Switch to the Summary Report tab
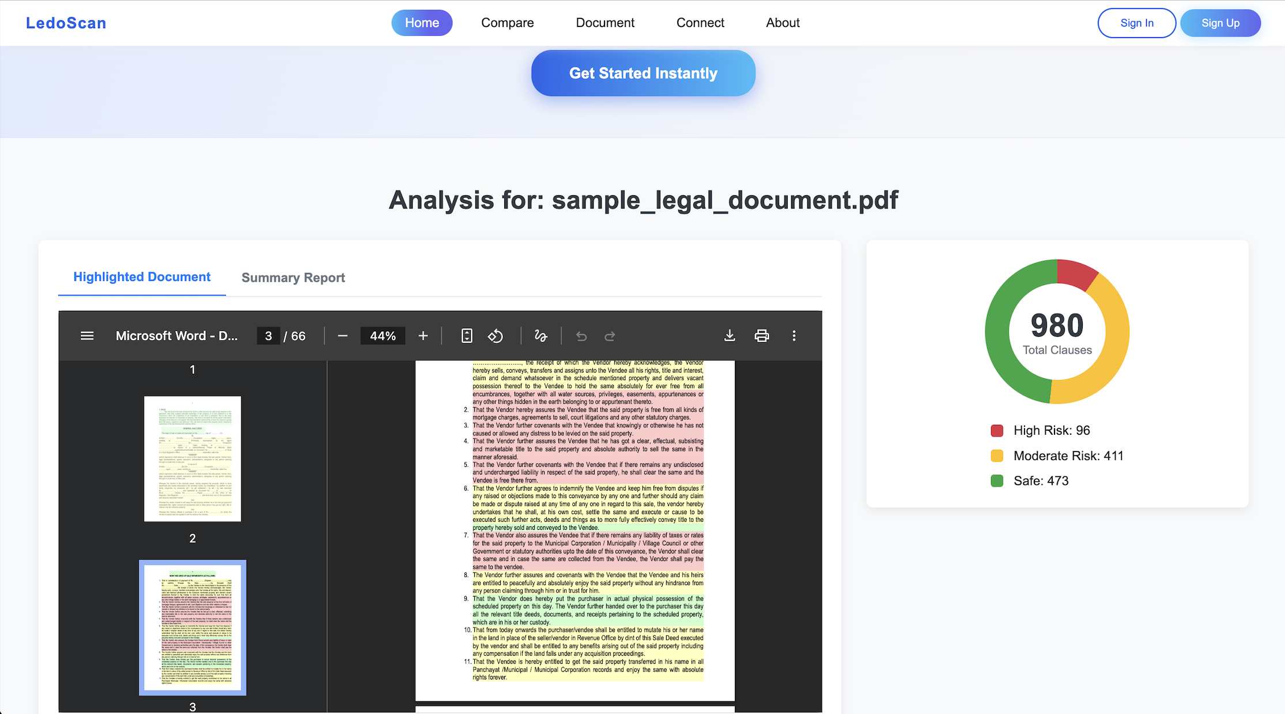Image resolution: width=1285 pixels, height=714 pixels. tap(293, 278)
